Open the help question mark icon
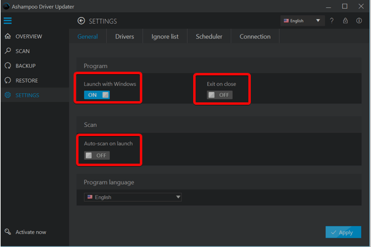Image resolution: width=371 pixels, height=247 pixels. 332,21
